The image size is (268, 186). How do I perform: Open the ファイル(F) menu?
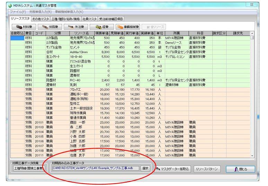click(x=18, y=12)
